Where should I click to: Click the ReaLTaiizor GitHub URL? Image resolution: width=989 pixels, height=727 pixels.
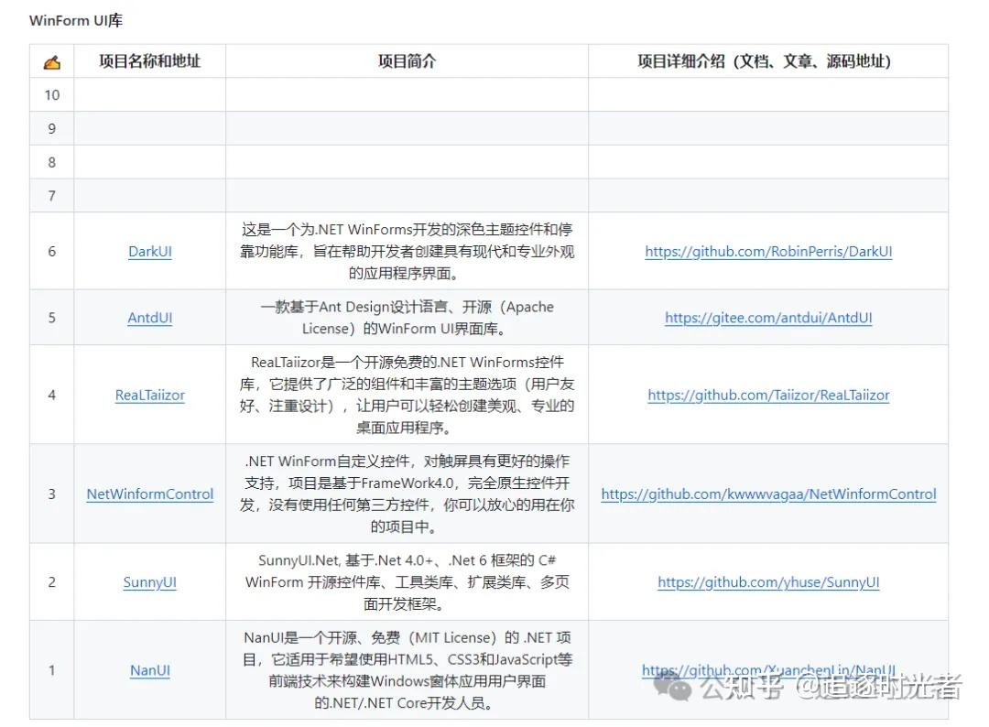tap(767, 395)
